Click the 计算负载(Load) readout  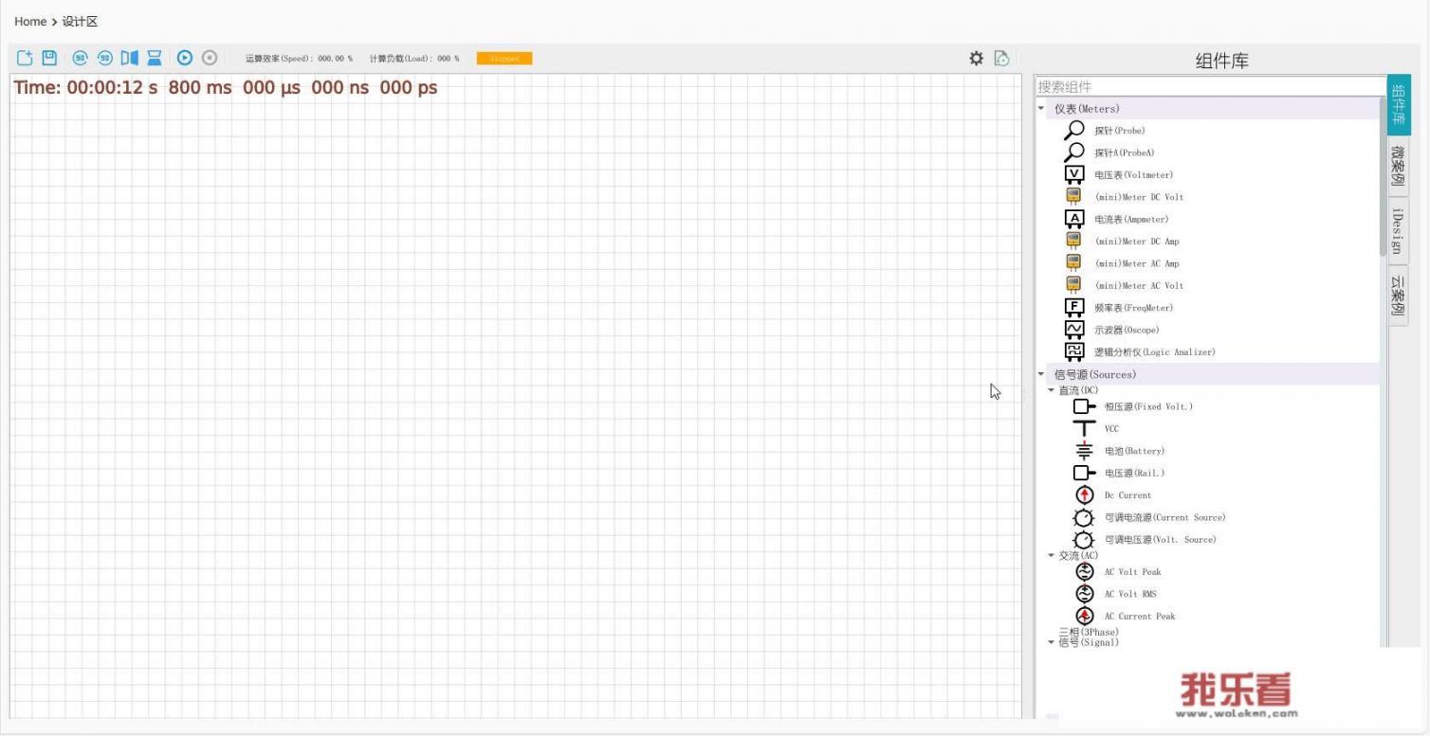point(414,58)
